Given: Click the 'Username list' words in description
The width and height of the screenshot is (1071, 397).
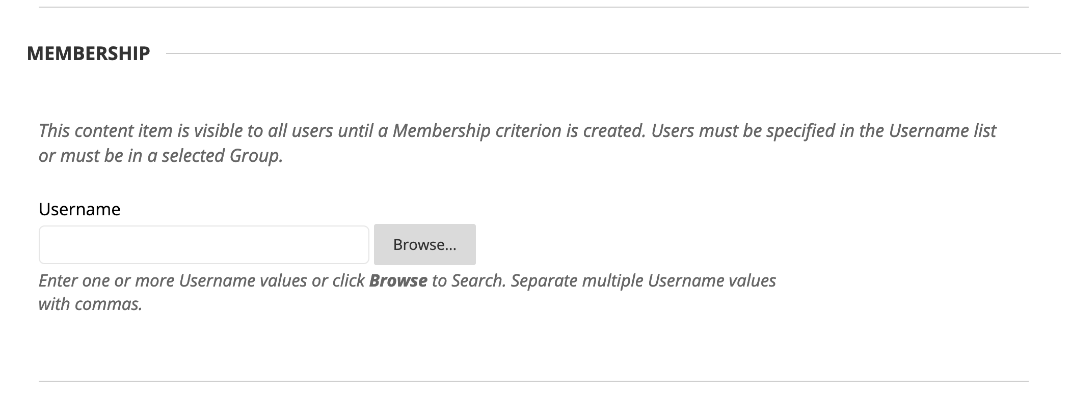Looking at the screenshot, I should click(942, 131).
